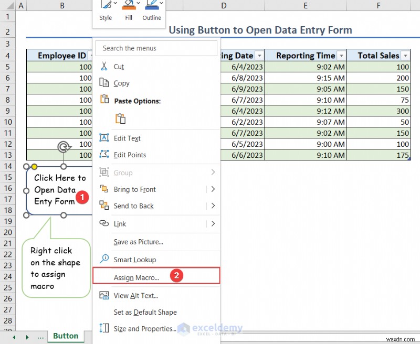The width and height of the screenshot is (420, 344).
Task: Click the rotation handle above the shape
Action: point(64,147)
